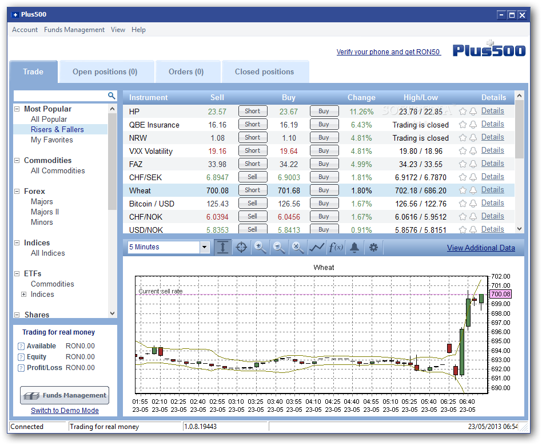Click help icon beside Profit/Loss
542x445 pixels.
tap(21, 368)
